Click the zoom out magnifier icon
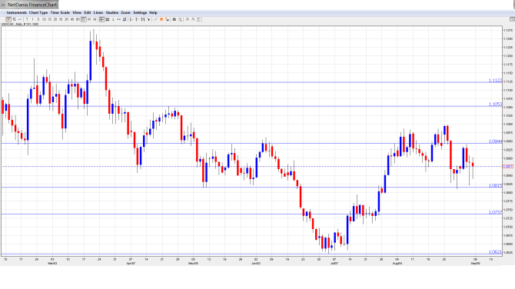 click(193, 19)
